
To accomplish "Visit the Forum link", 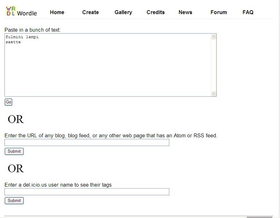I will click(x=219, y=12).
